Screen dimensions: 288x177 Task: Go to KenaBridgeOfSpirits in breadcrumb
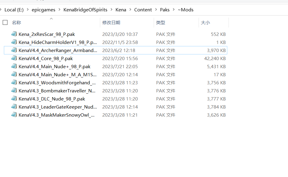86,10
